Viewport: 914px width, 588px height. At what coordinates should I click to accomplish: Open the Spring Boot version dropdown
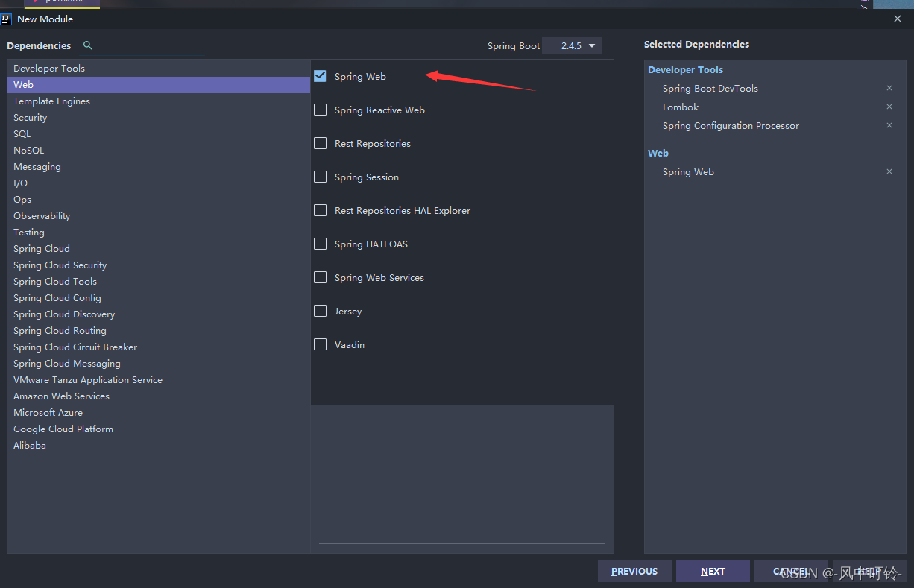(572, 45)
